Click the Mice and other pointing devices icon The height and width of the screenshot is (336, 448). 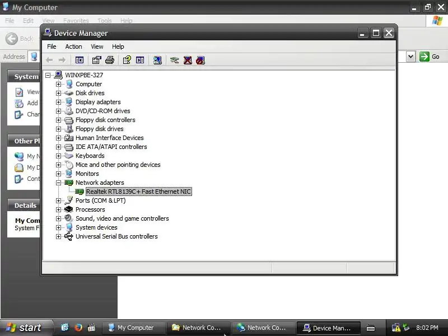pyautogui.click(x=69, y=165)
